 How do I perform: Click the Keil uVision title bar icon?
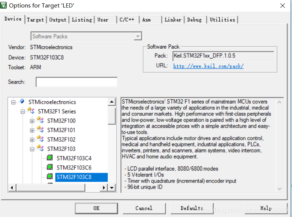point(3,5)
